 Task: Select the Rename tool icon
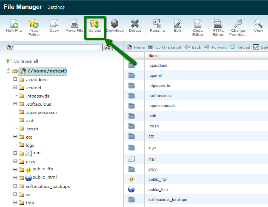(157, 24)
